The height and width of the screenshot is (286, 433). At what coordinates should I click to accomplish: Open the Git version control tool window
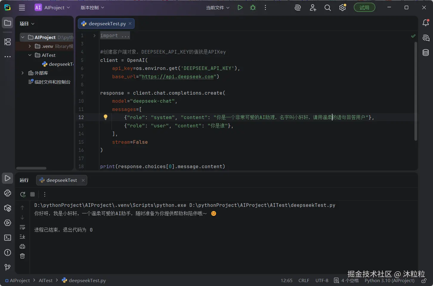point(8,268)
